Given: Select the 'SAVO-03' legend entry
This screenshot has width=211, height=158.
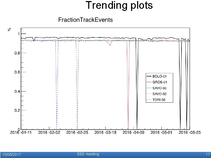Looking at the screenshot, I should pyautogui.click(x=159, y=88).
